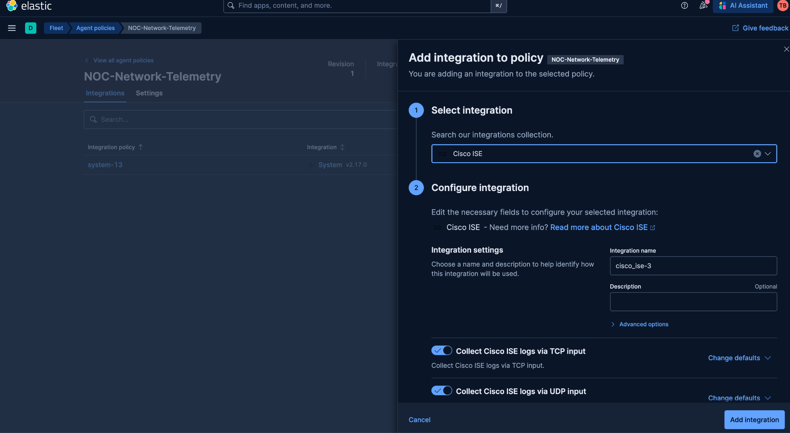Image resolution: width=790 pixels, height=433 pixels.
Task: Toggle Collect Cisco ISE logs via UDP input
Action: coord(442,391)
